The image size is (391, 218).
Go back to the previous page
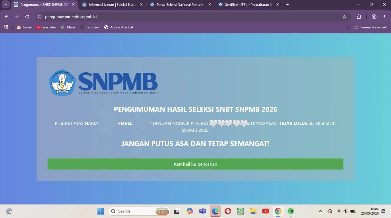7,17
